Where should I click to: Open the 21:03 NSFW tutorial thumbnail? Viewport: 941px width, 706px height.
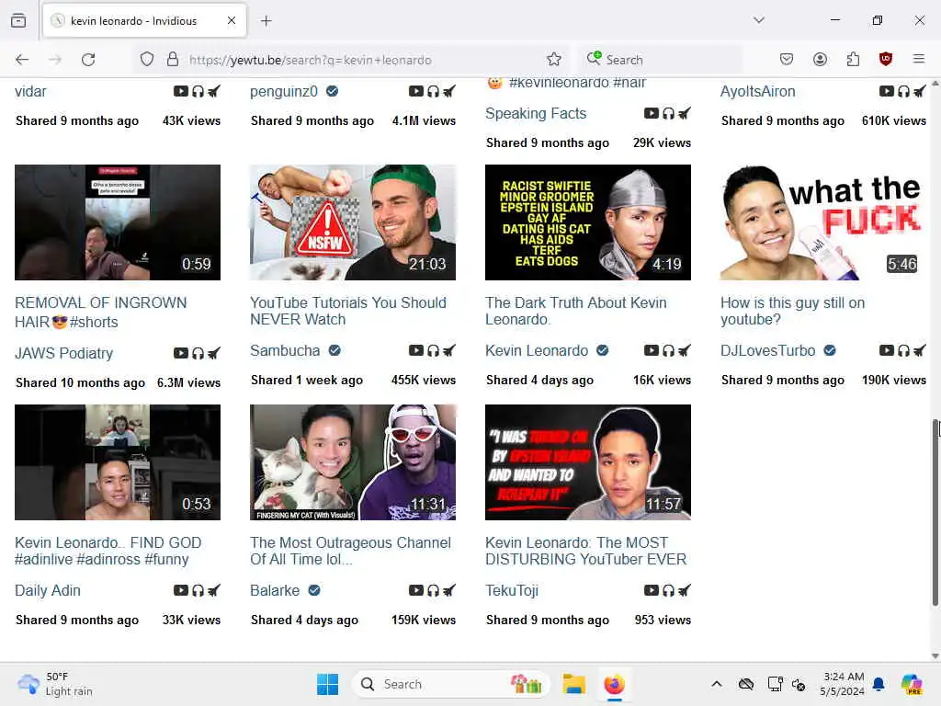(353, 222)
